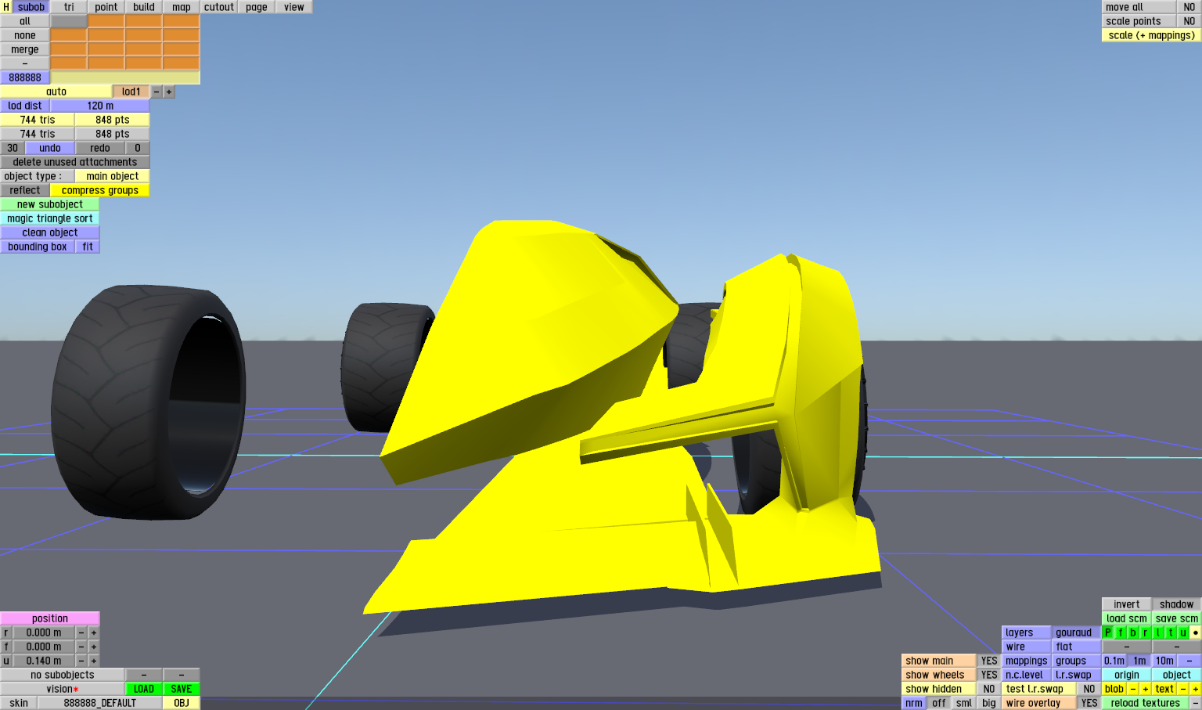
Task: Decrease the f position with minus
Action: [x=81, y=647]
